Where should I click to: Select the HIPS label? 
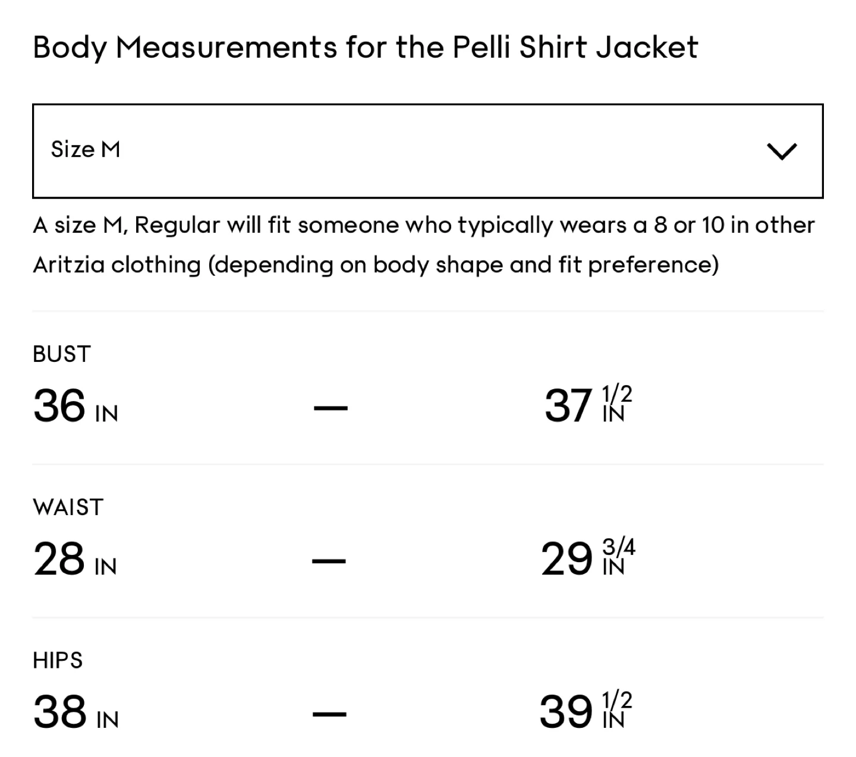click(x=58, y=660)
